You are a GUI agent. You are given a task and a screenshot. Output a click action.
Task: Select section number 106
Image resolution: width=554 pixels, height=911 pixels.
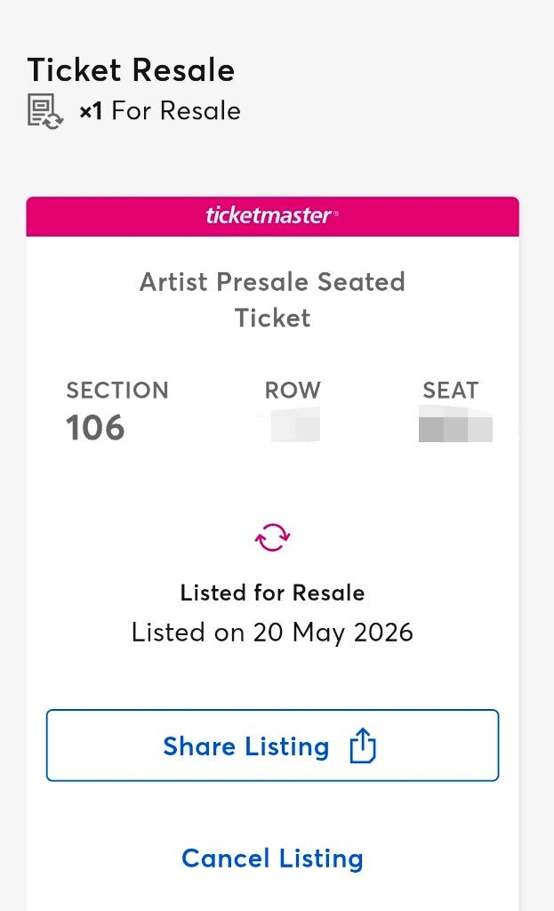95,428
